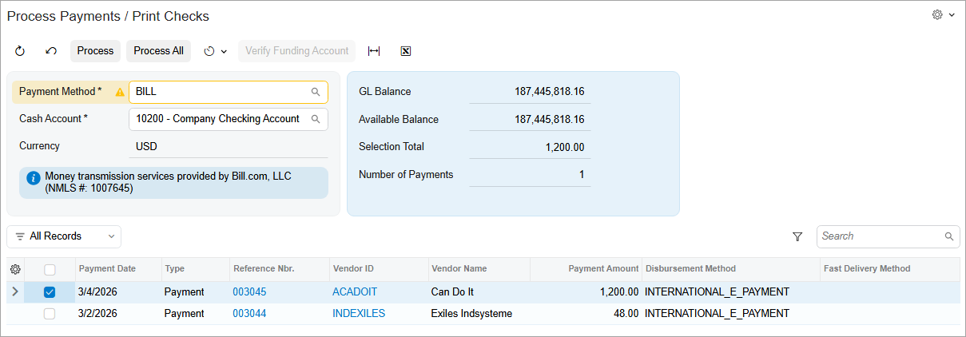Viewport: 966px width, 337px height.
Task: Check the INDEXILES payment row checkbox
Action: 50,314
